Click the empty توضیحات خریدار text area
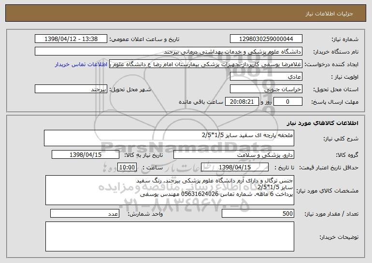 point(170,236)
